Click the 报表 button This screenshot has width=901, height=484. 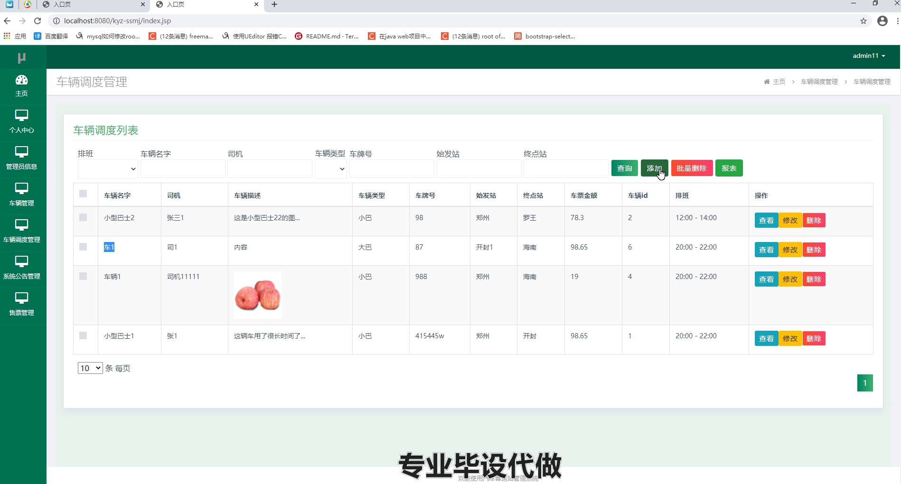click(729, 168)
